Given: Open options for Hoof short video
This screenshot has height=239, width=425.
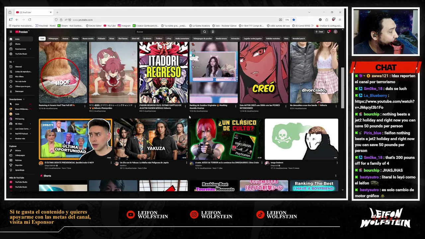Looking at the screenshot, I should (85, 106).
